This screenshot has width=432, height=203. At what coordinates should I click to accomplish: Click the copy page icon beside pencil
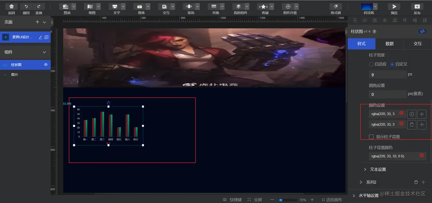tap(46, 37)
